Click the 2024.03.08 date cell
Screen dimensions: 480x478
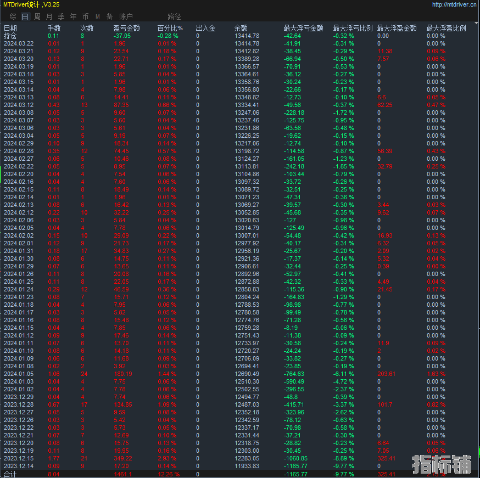[19, 113]
